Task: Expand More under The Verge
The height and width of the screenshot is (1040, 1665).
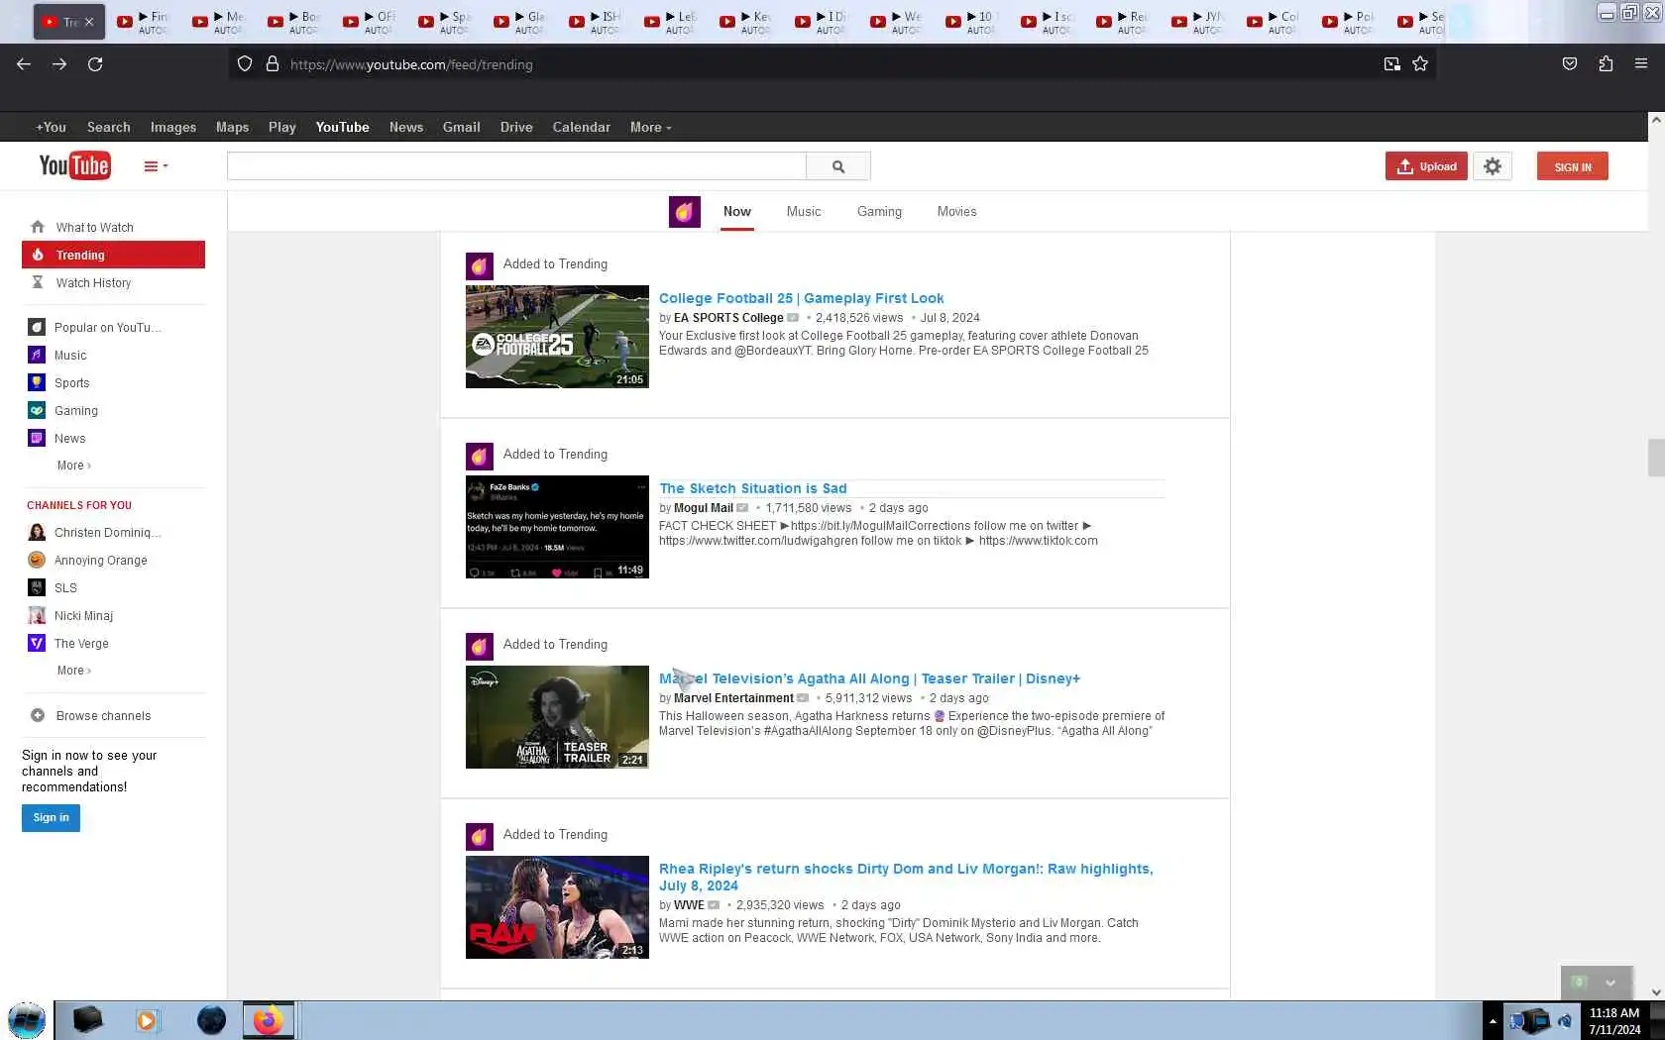Action: pos(73,671)
